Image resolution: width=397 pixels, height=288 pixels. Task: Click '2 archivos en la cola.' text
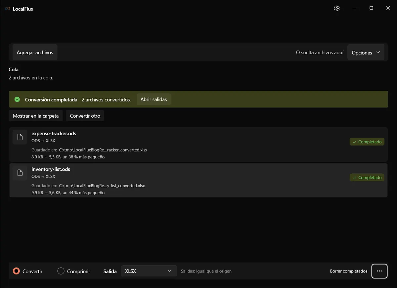pos(31,78)
